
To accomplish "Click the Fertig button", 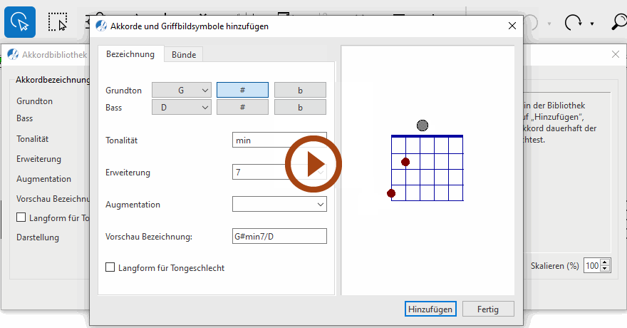I will pos(488,309).
